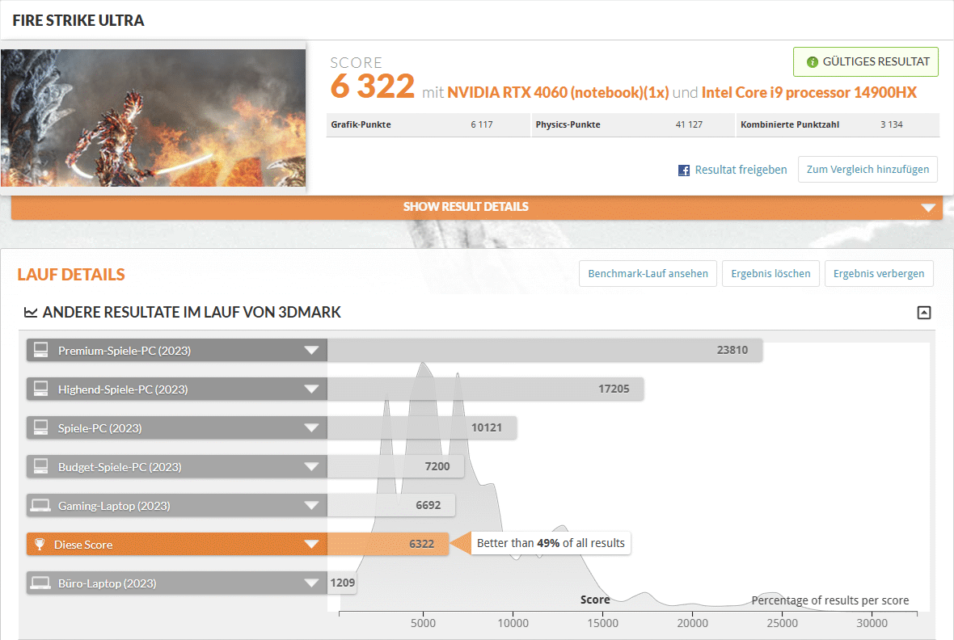The image size is (954, 640).
Task: Click the Büro-Laptop laptop icon
Action: [40, 583]
